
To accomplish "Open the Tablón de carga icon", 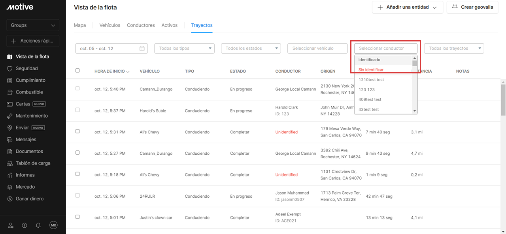I will click(x=10, y=163).
